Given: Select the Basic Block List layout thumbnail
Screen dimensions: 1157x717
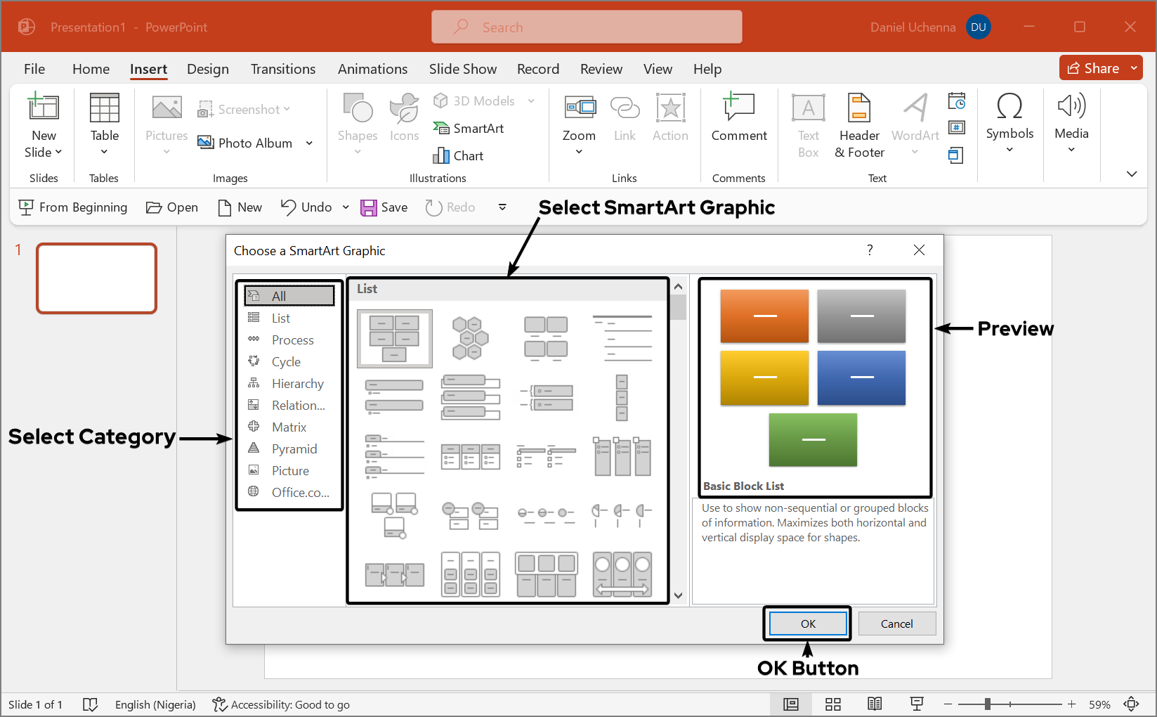Looking at the screenshot, I should click(394, 339).
